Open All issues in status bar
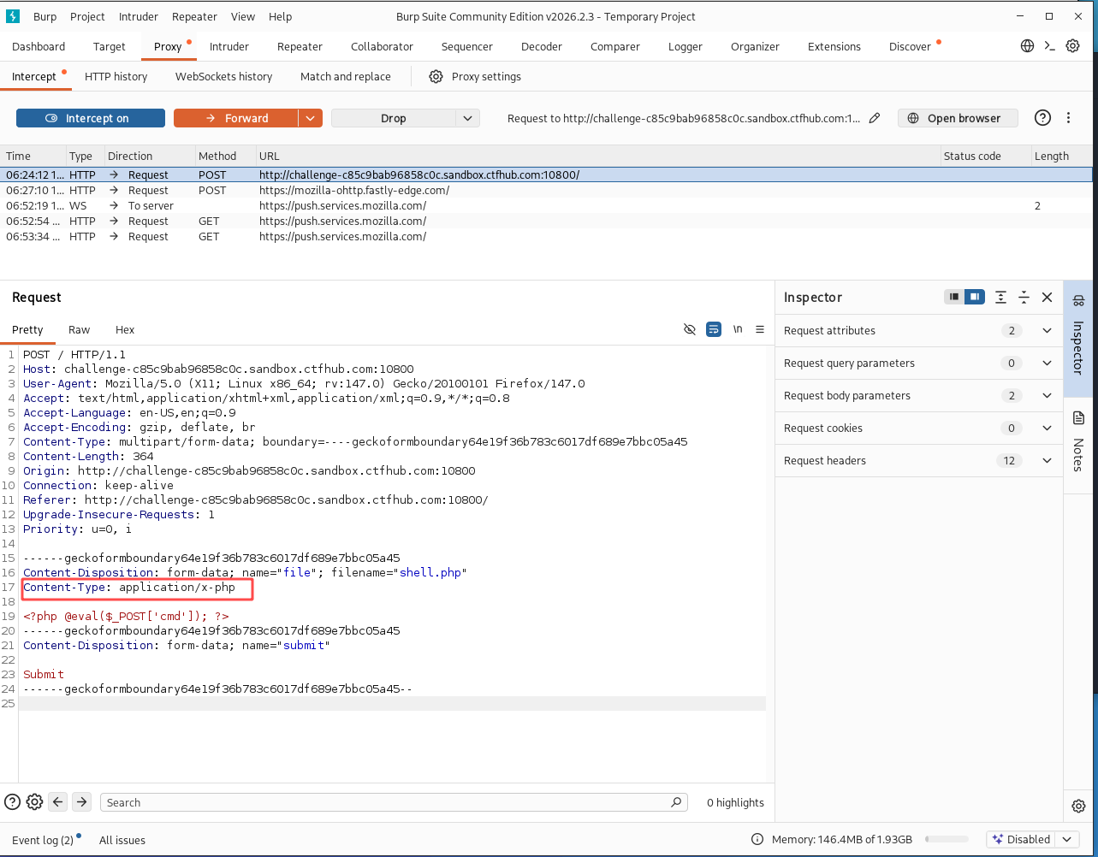1098x857 pixels. tap(122, 840)
